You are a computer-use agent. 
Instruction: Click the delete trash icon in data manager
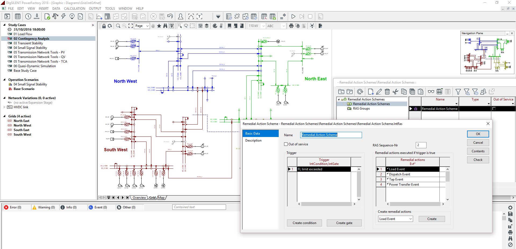click(387, 92)
